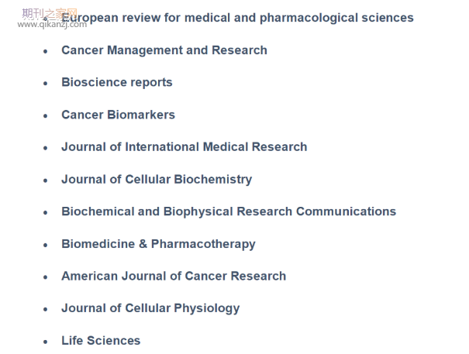Click the European review for medical and pharmacological sciences entry

[237, 18]
